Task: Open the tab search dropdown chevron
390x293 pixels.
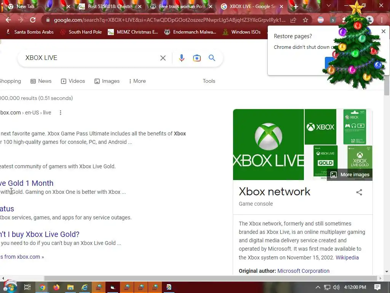Action: pyautogui.click(x=329, y=5)
